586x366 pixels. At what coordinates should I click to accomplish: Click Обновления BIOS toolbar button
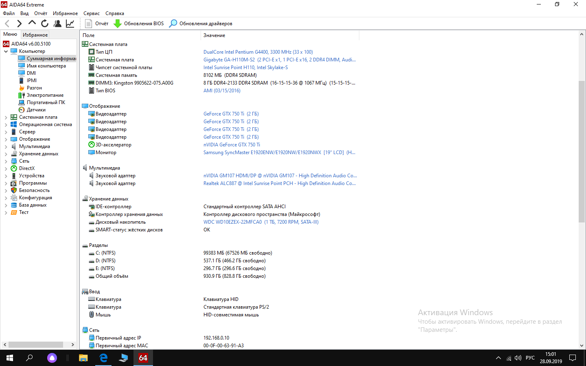pyautogui.click(x=139, y=24)
